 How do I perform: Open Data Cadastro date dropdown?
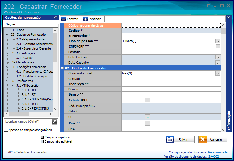[x=218, y=63]
